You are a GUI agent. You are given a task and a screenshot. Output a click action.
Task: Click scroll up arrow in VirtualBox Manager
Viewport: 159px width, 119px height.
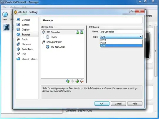click(156, 24)
